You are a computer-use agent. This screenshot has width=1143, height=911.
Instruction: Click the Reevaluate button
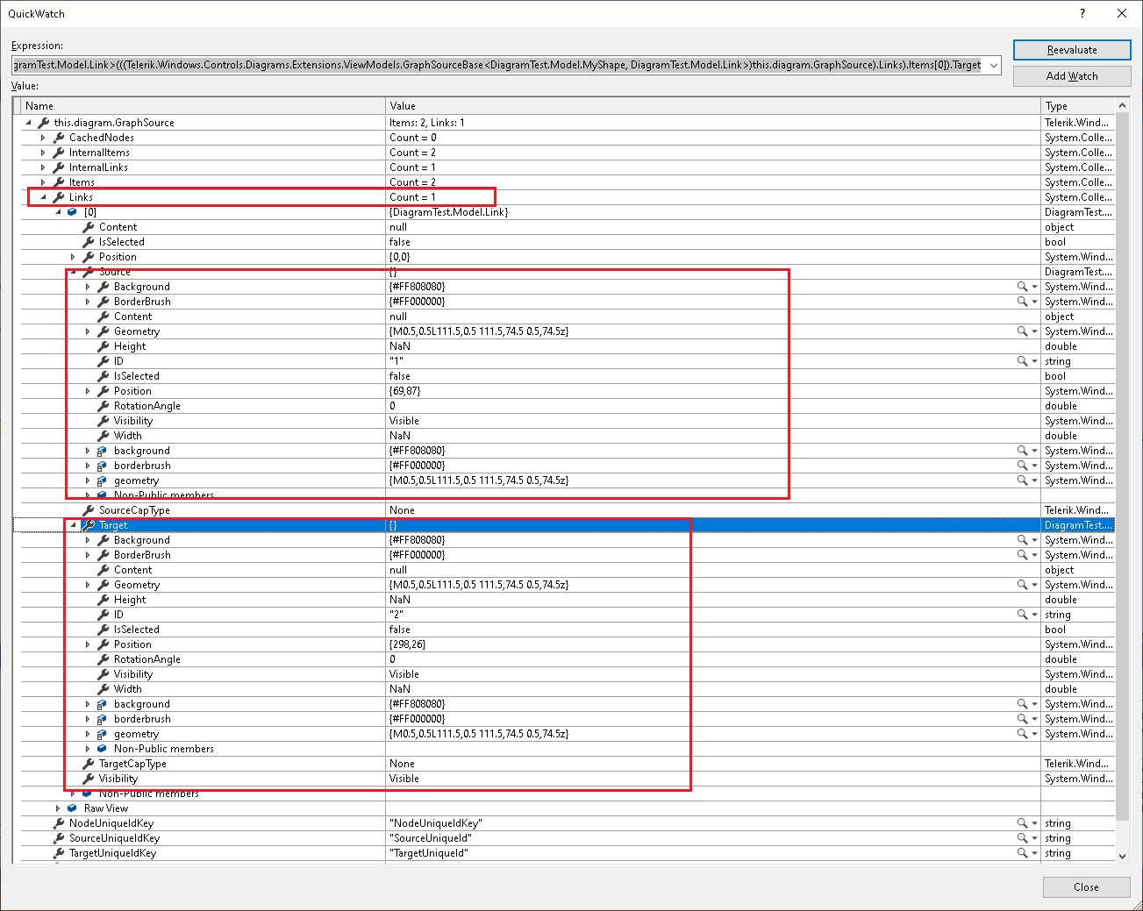coord(1072,50)
